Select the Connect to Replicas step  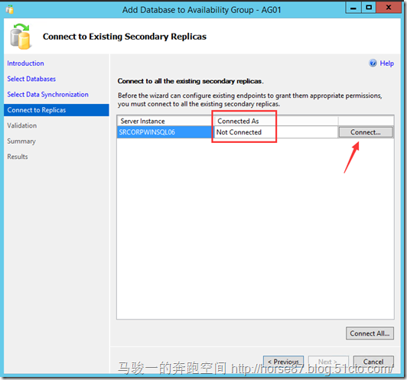[x=57, y=110]
